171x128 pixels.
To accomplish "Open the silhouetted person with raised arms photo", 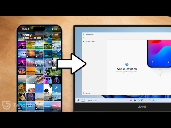I will 39,71.
